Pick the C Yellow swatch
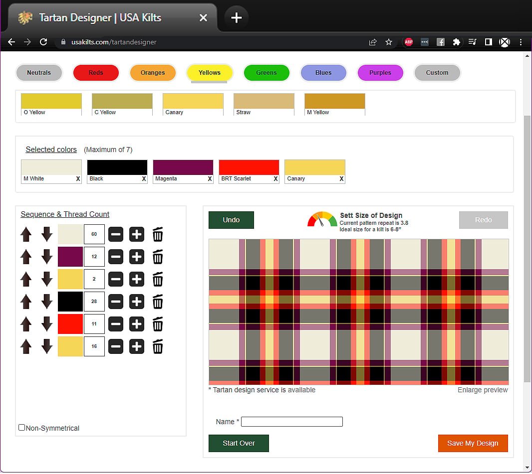 point(122,104)
